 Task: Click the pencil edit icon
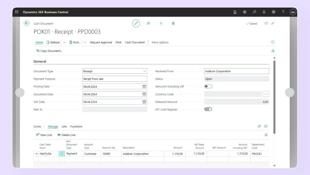pos(136,23)
